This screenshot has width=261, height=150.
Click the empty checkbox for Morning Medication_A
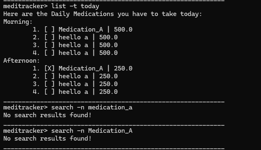50,30
